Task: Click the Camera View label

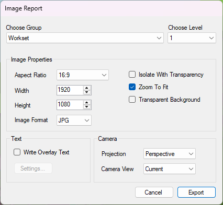Action: 117,169
